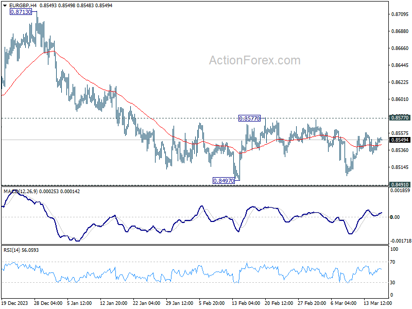
Task: Click the 13 Feb 04:00 time label
Action: (246, 303)
